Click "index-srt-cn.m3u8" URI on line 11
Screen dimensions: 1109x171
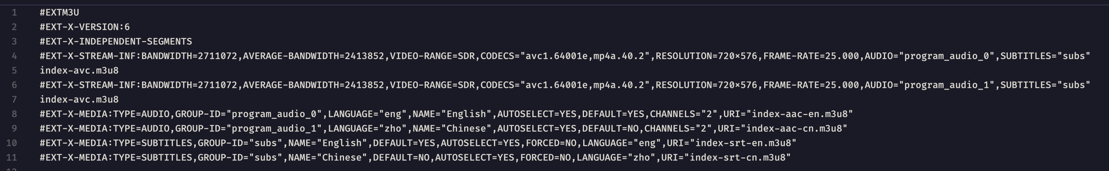[x=738, y=158]
